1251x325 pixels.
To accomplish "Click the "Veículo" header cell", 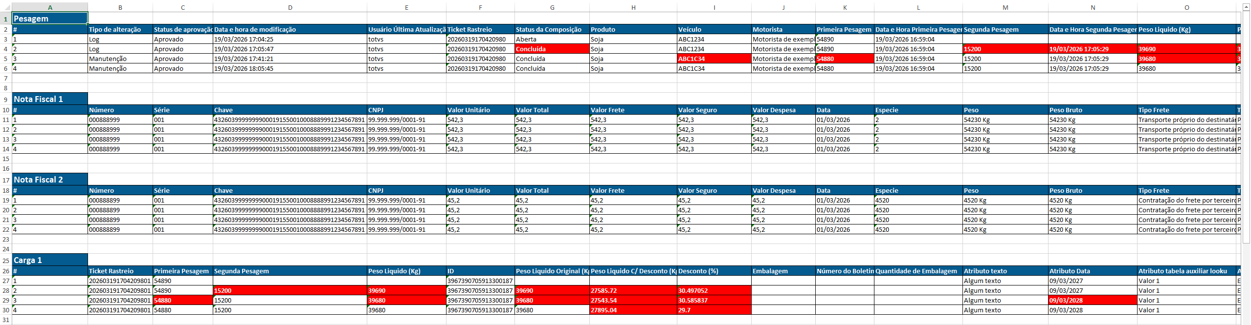I will click(714, 29).
